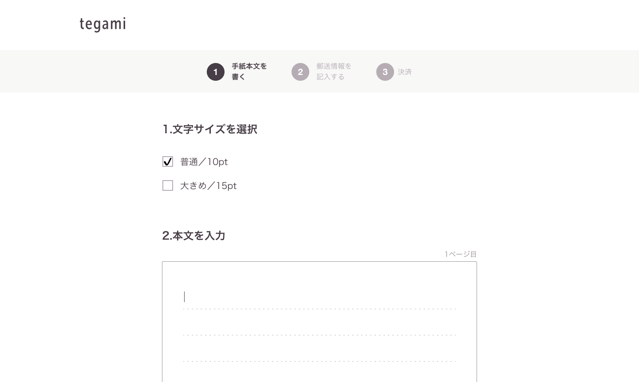Screen dimensions: 639x382
Task: Click the 1.文字サイズを選択 heading
Action: coord(210,129)
